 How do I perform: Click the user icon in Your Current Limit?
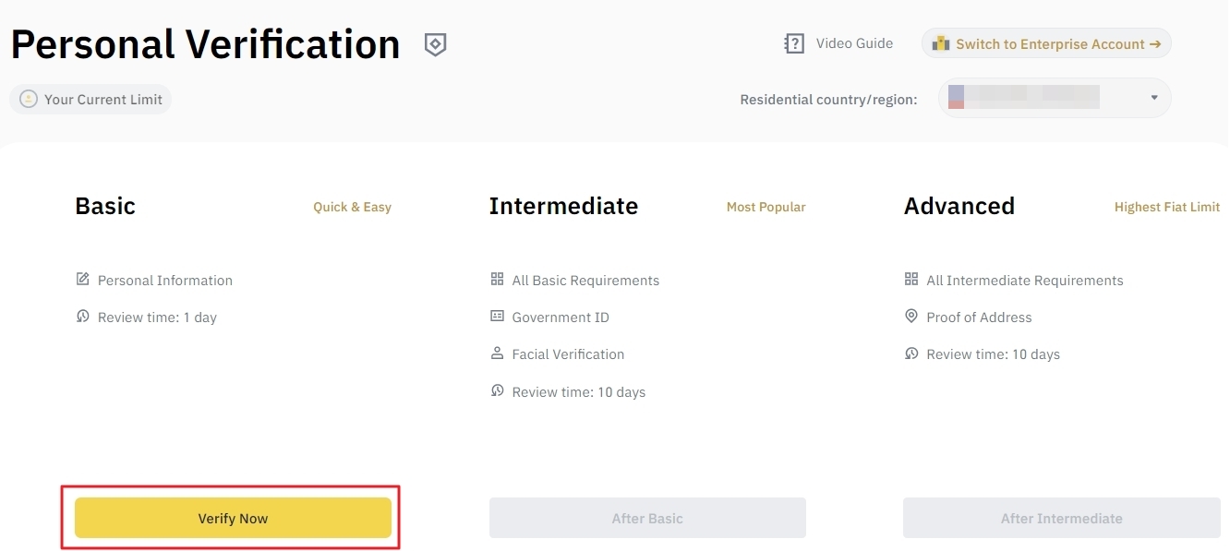[29, 99]
